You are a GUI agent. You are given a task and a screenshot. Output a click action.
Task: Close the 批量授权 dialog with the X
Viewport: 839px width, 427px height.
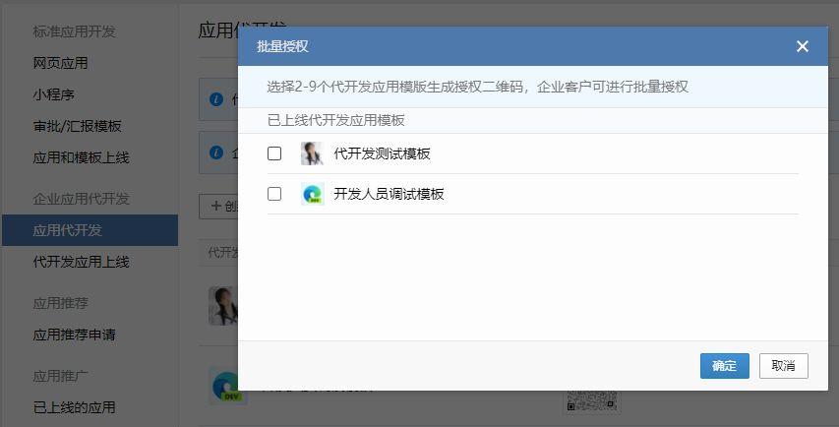(803, 46)
